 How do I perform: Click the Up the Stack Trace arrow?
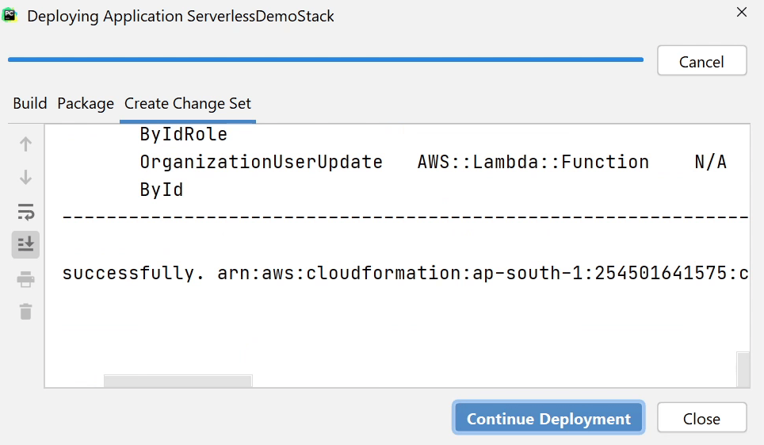tap(25, 144)
